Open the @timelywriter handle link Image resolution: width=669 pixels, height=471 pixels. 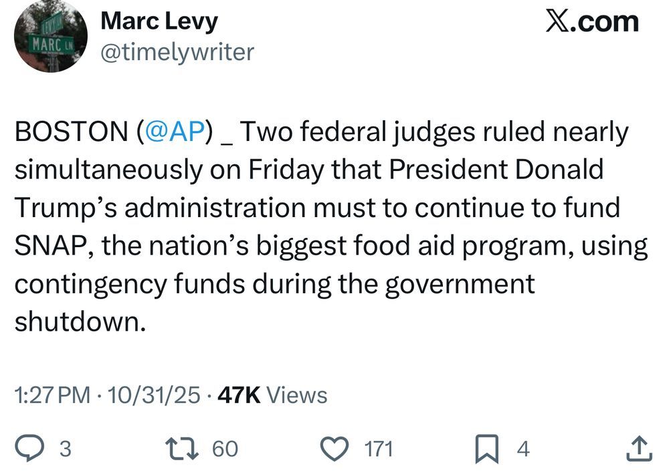(x=177, y=51)
